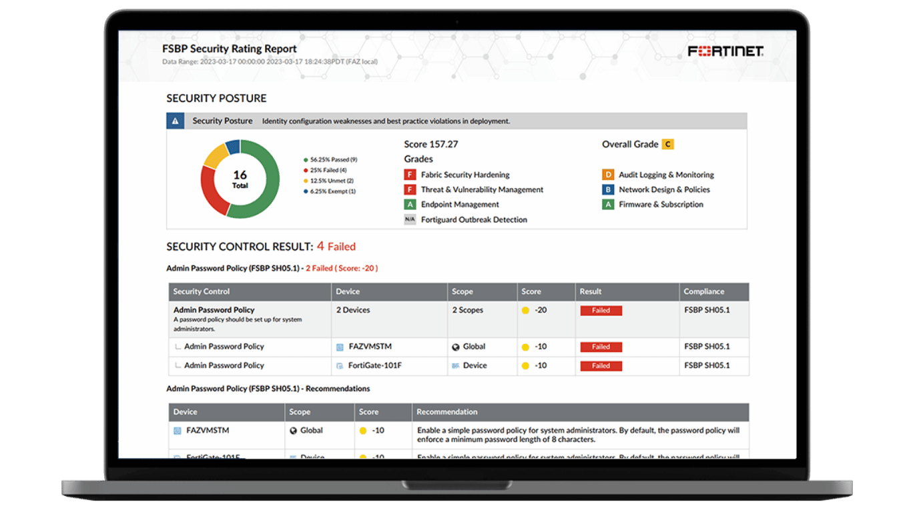Select the orange D badge for Audit Logging
Viewport: 913px width, 512px height.
(607, 175)
